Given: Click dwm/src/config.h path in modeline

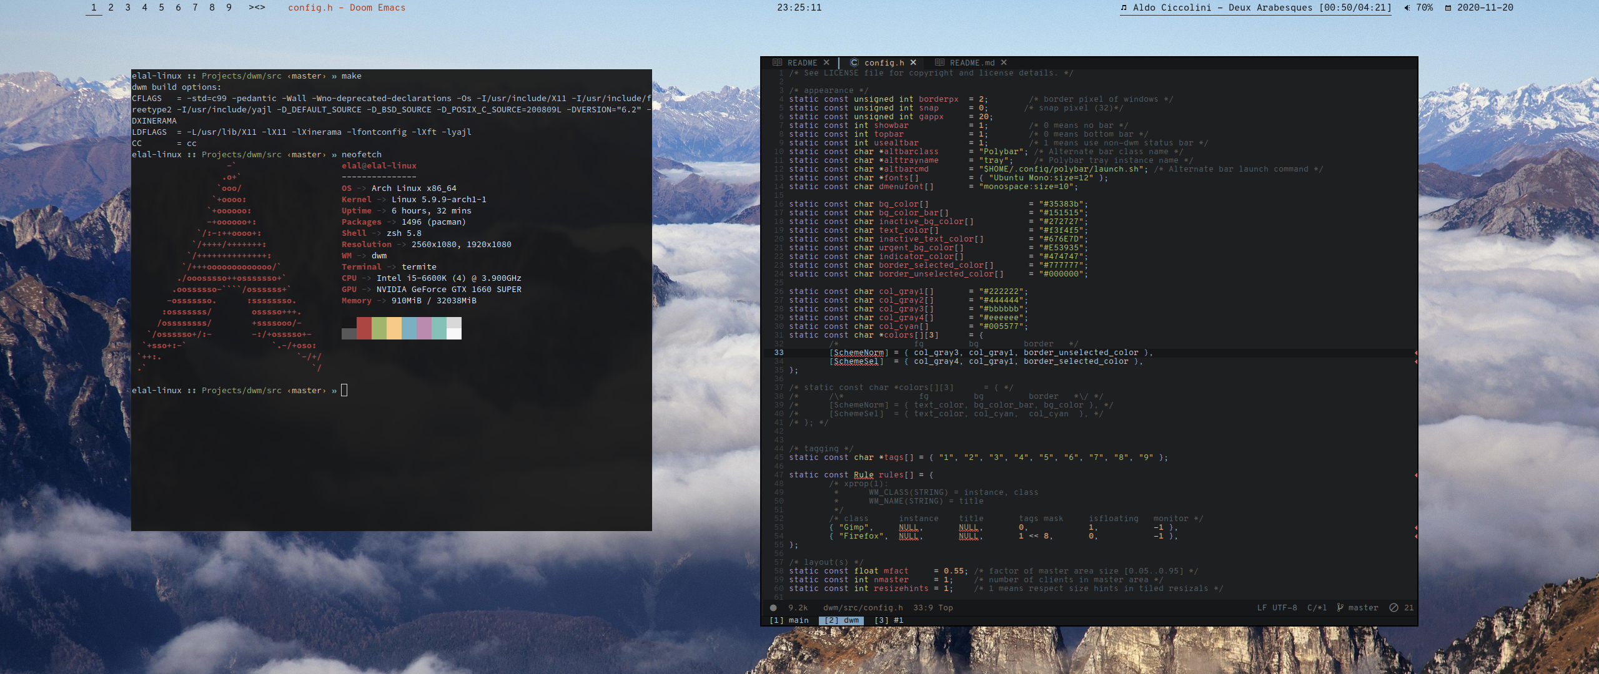Looking at the screenshot, I should coord(863,608).
